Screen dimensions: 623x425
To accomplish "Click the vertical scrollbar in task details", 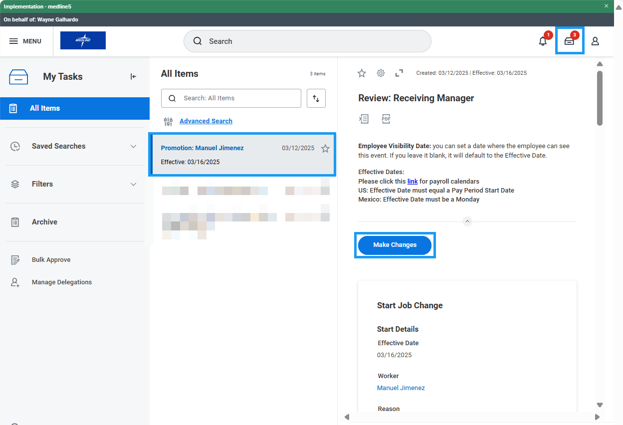I will [x=600, y=98].
